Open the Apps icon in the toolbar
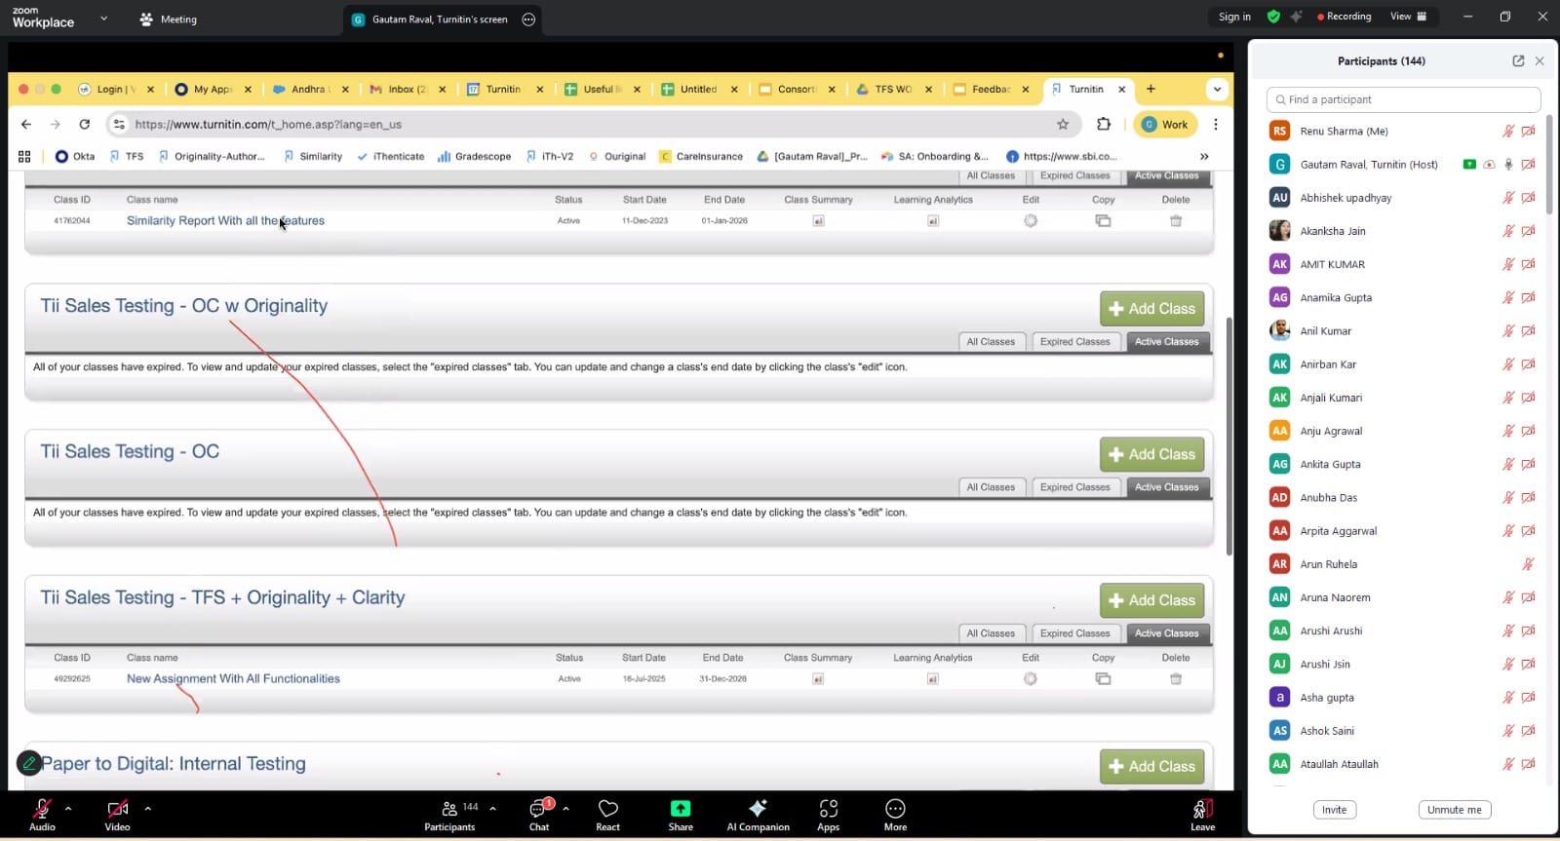 (x=828, y=809)
